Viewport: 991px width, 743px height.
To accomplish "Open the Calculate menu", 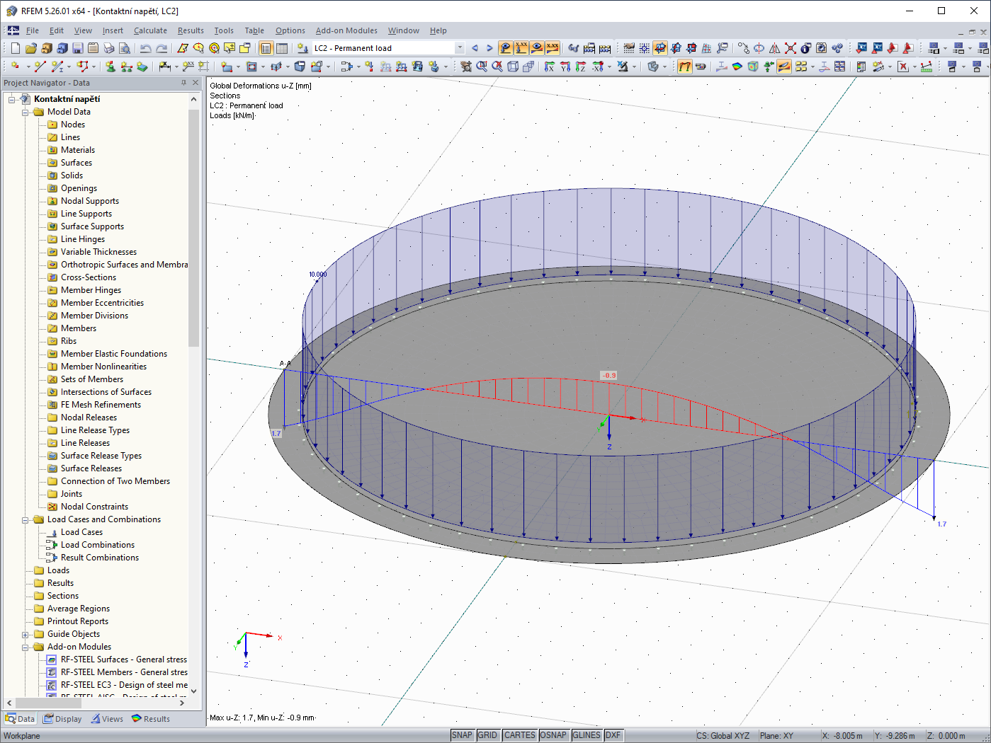I will point(150,30).
